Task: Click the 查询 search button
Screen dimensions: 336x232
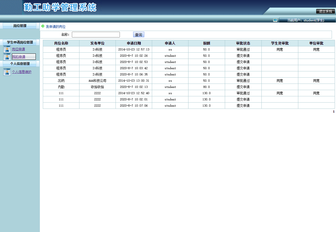Action: (138, 34)
